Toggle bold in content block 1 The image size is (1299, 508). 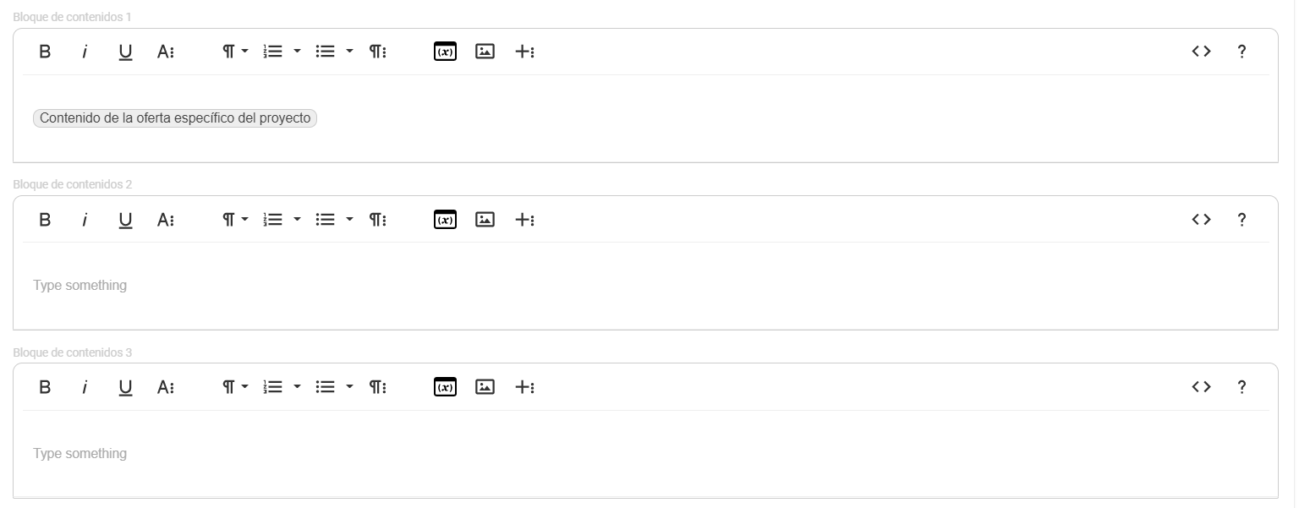[x=45, y=52]
